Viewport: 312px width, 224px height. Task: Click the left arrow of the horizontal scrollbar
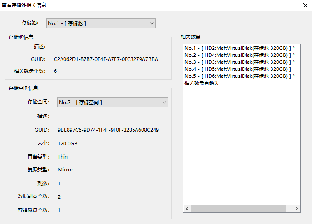pos(187,208)
